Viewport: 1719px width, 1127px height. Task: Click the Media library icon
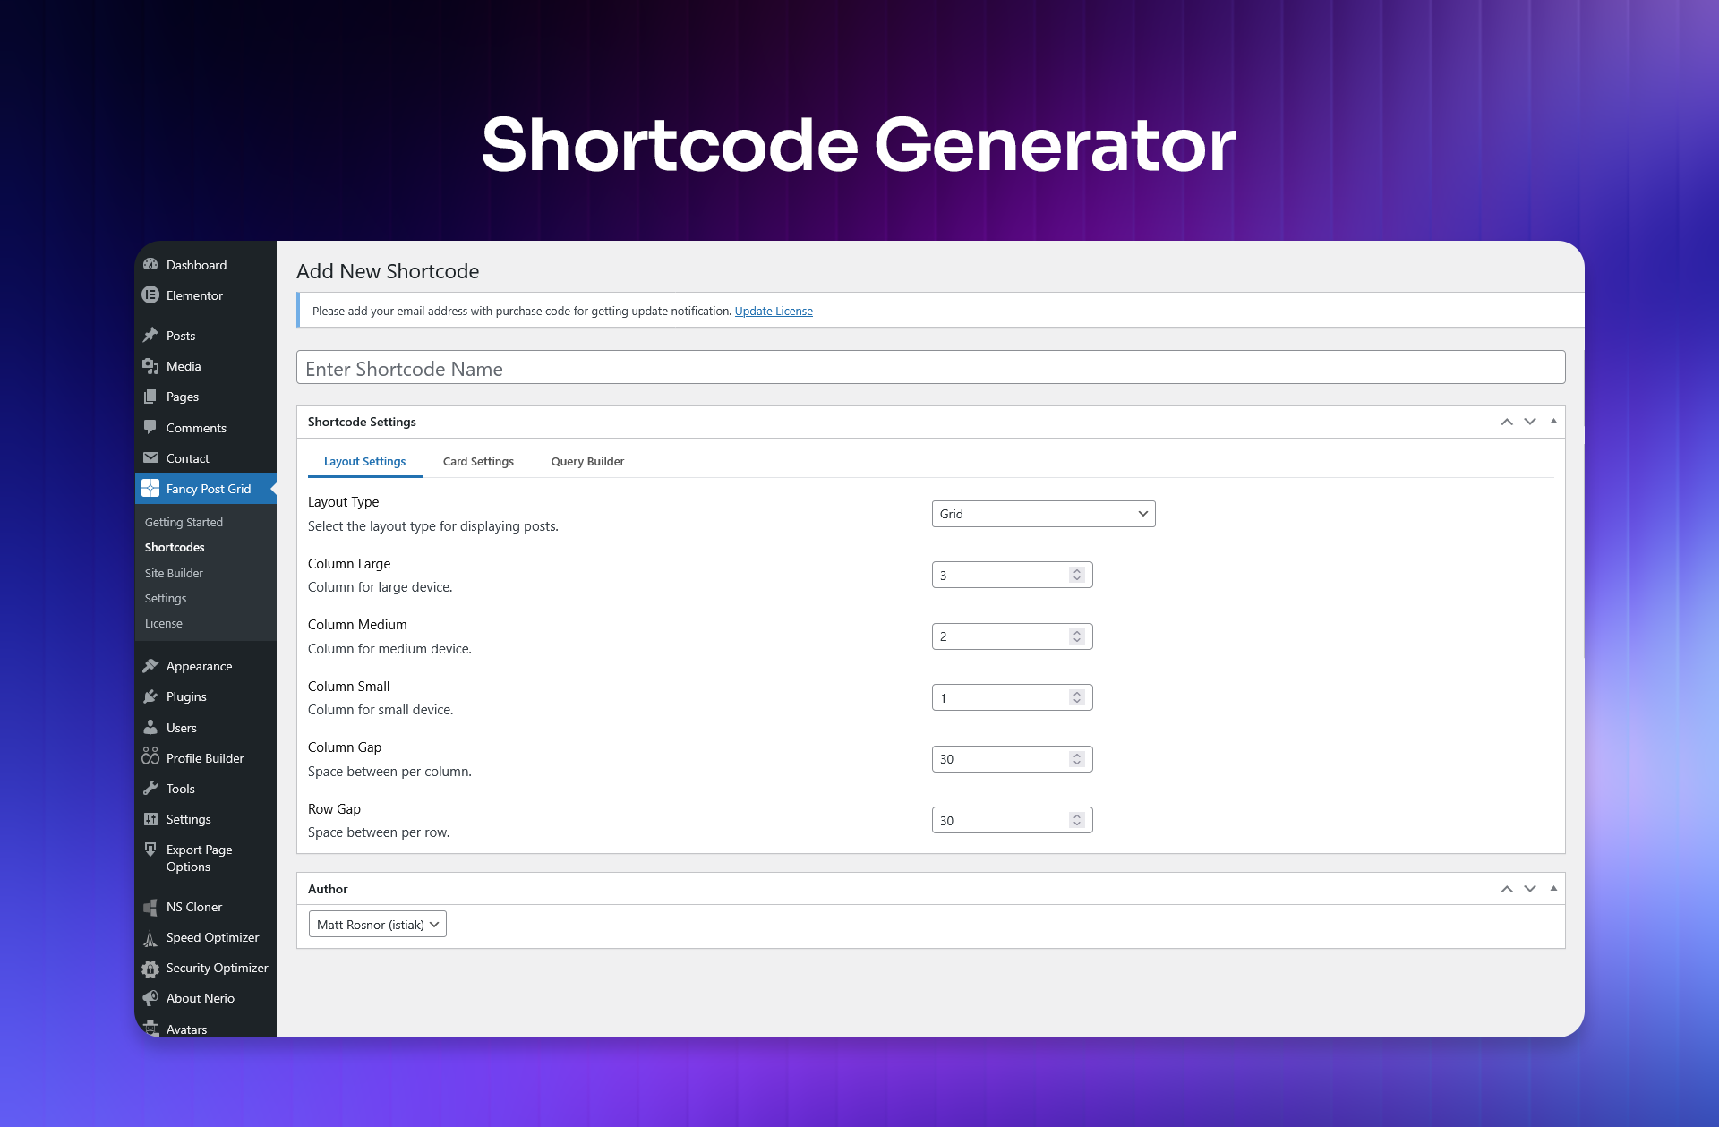(150, 366)
